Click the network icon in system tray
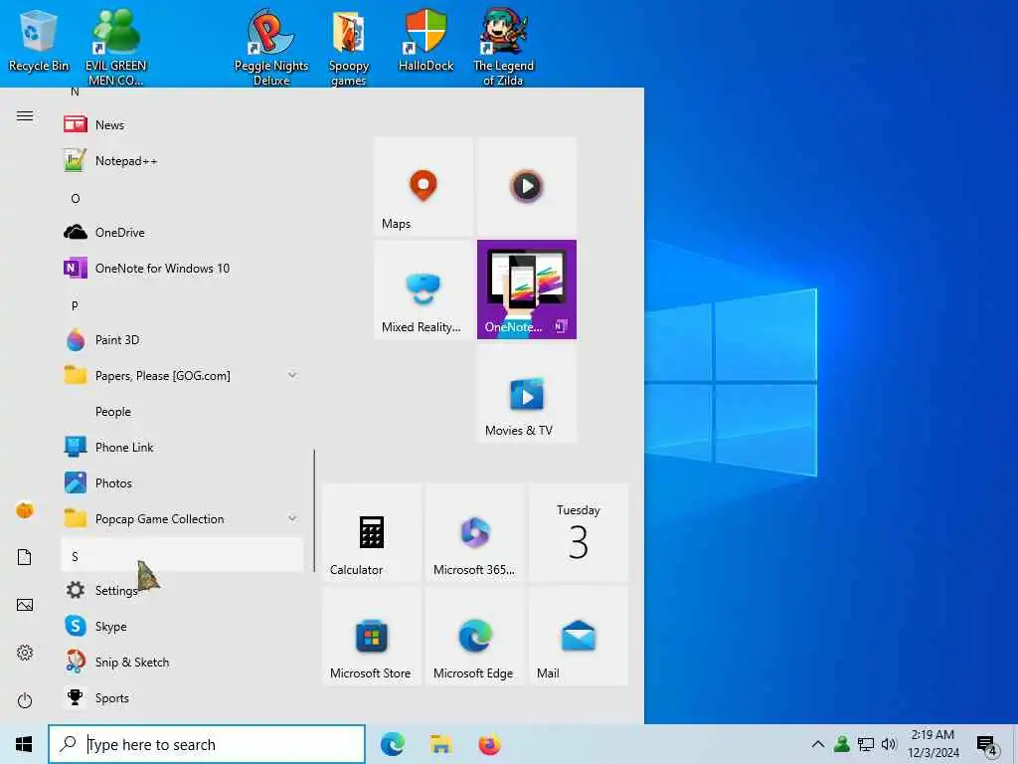 tap(866, 744)
